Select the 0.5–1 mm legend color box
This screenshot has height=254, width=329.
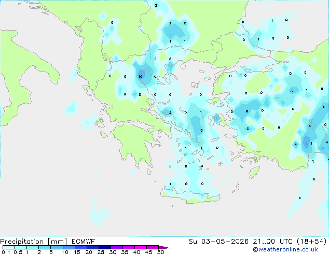point(21,247)
